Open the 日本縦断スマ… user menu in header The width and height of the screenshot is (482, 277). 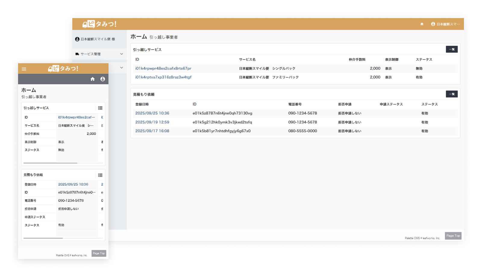(x=445, y=24)
